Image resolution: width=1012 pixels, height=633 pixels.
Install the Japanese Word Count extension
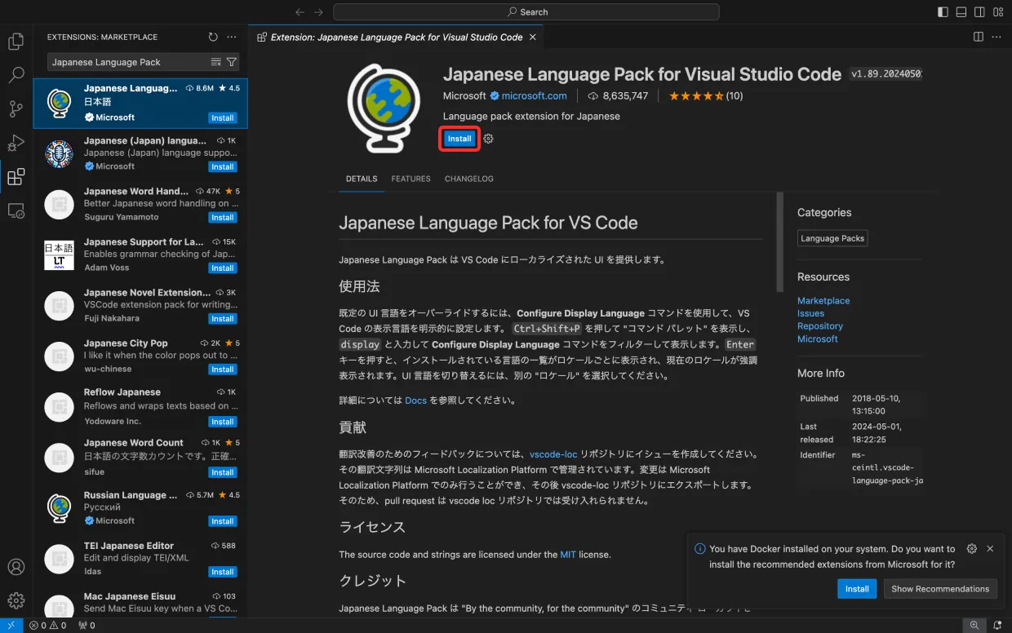pos(223,472)
